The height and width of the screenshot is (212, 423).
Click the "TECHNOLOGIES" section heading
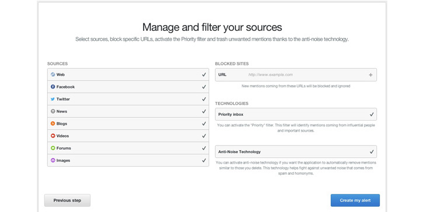click(232, 103)
